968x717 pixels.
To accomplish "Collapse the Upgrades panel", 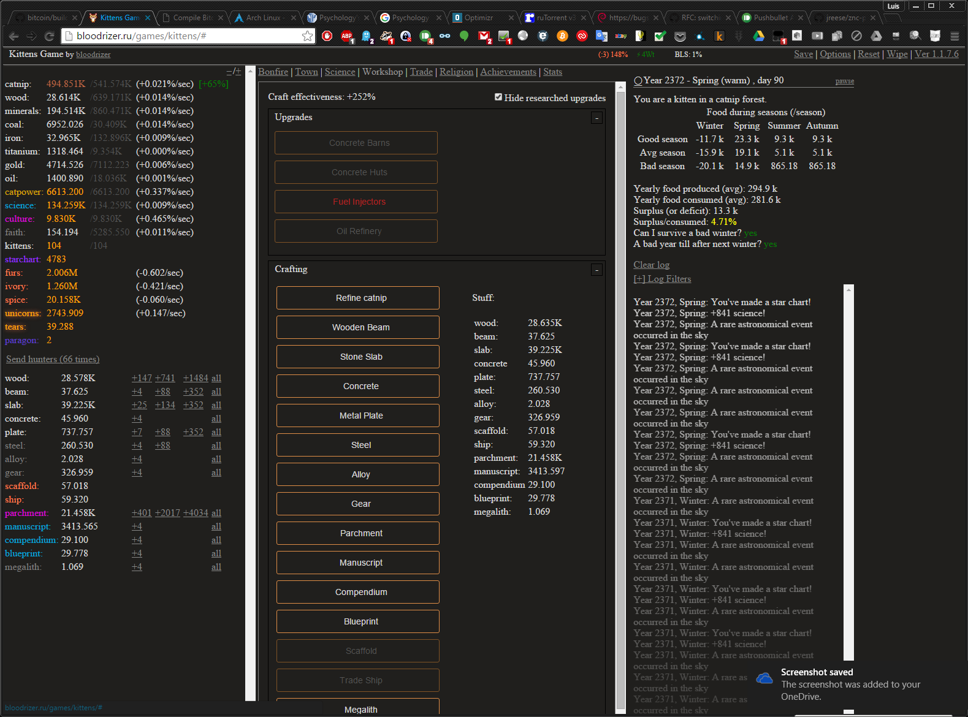I will point(596,118).
